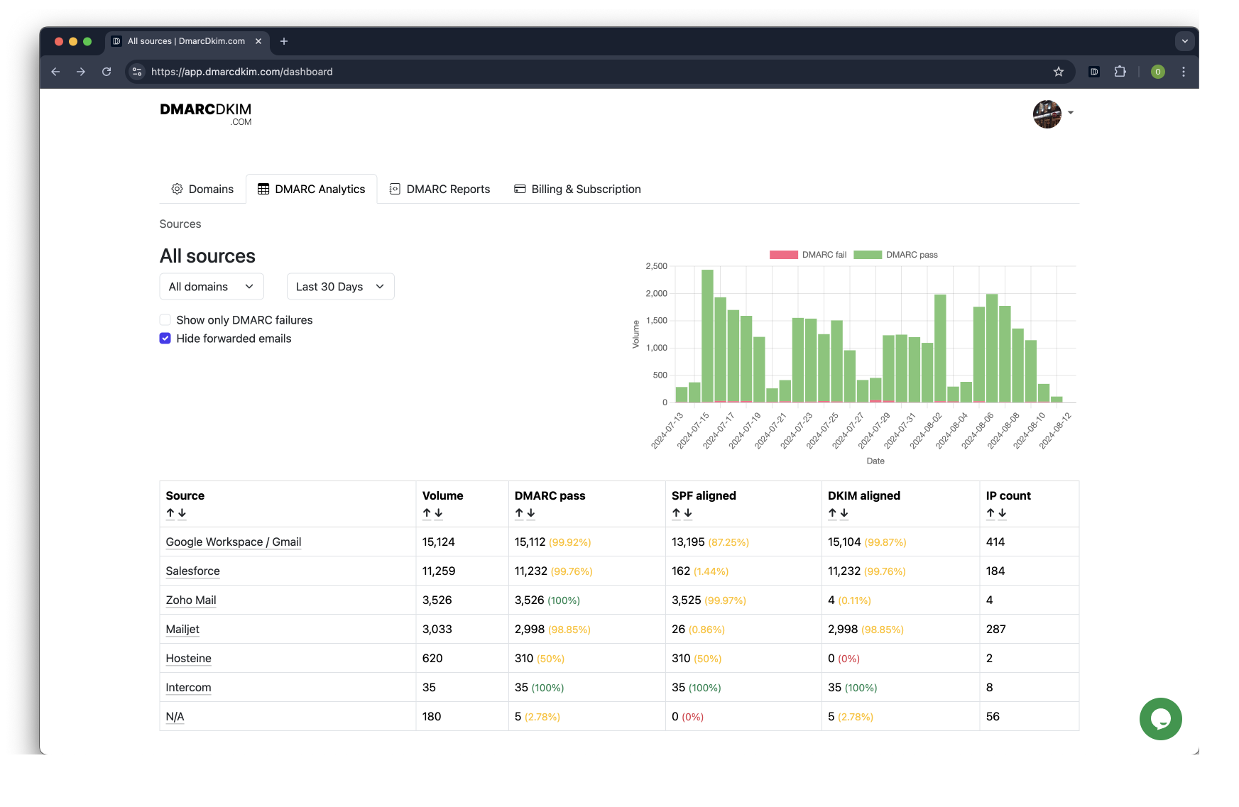1239x807 pixels.
Task: Sort Volume column descending arrow
Action: (438, 513)
